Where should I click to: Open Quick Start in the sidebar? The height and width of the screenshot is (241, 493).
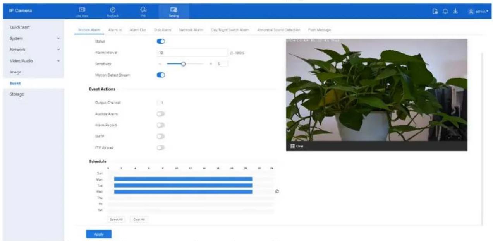tap(20, 27)
